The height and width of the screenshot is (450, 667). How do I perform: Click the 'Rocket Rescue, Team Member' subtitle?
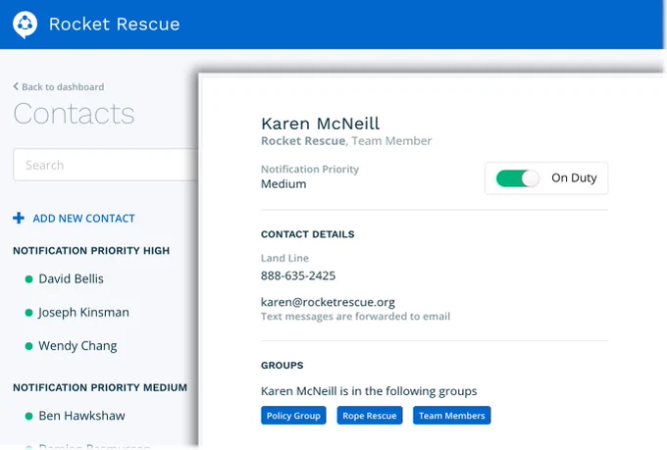(x=346, y=141)
